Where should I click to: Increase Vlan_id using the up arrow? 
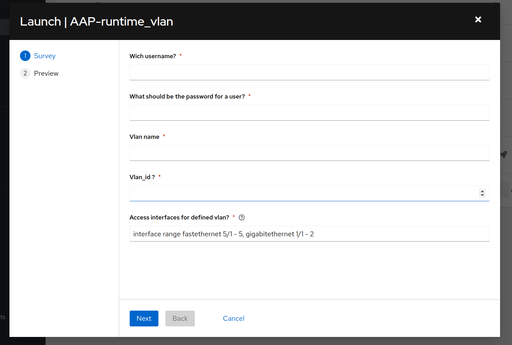click(x=482, y=191)
